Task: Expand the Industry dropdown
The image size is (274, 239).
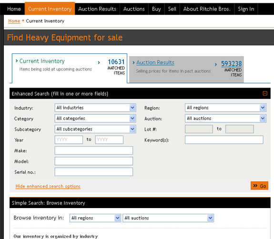Action: [95, 108]
